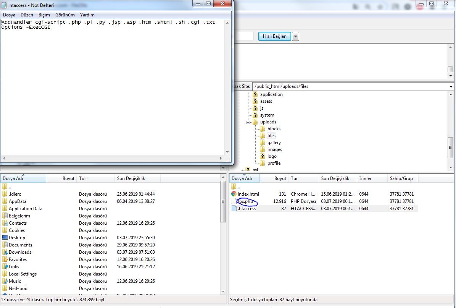Image resolution: width=456 pixels, height=308 pixels.
Task: Click in the Notepad text editing area
Action: pos(113,88)
